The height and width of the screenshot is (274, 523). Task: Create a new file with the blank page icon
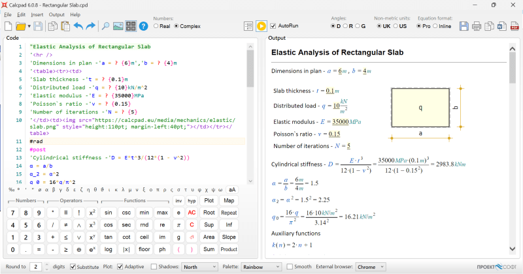point(8,26)
